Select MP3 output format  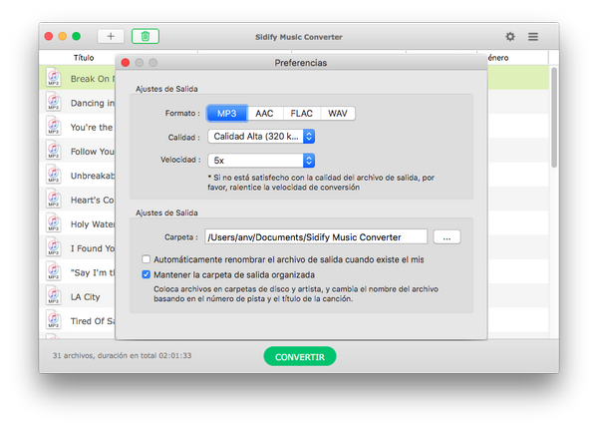[227, 114]
